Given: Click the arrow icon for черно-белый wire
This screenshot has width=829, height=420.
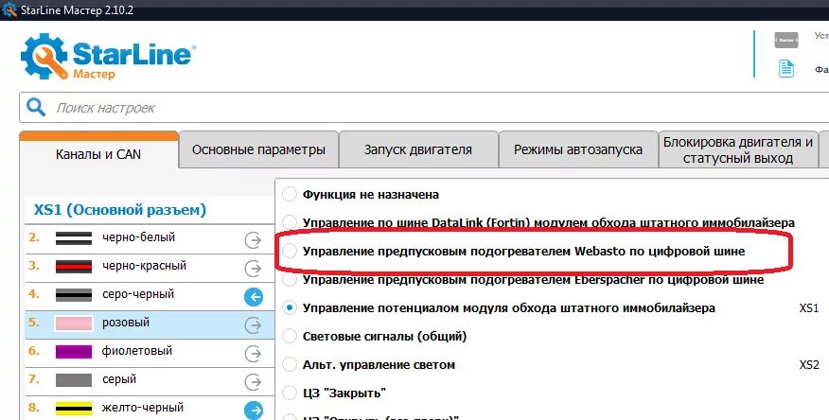Looking at the screenshot, I should click(x=254, y=240).
